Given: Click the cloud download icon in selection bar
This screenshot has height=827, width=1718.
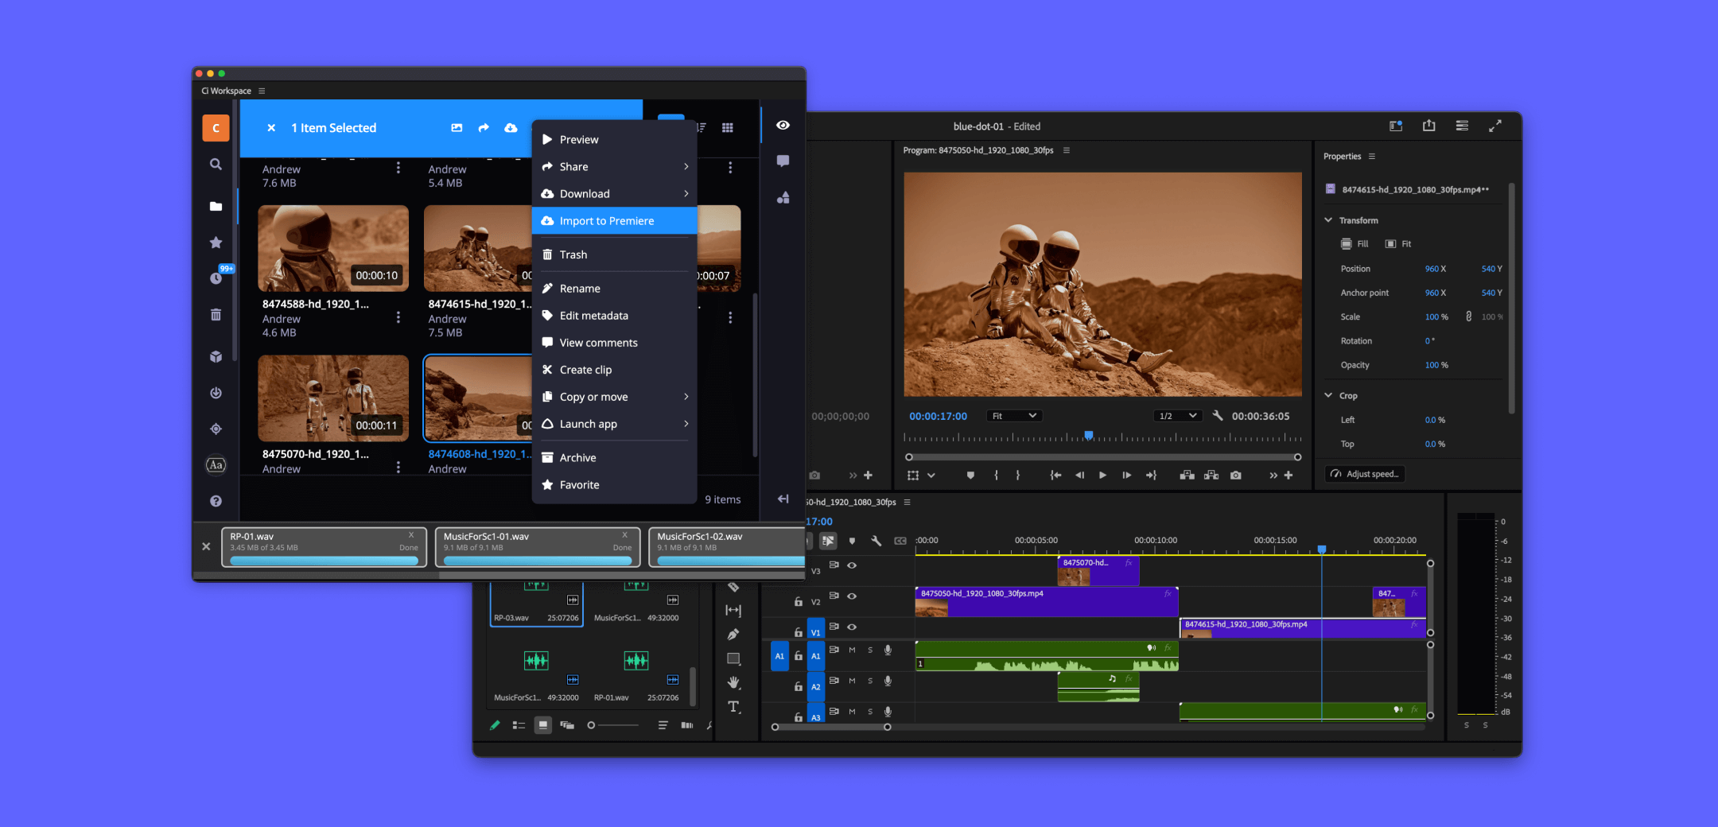Looking at the screenshot, I should 511,128.
